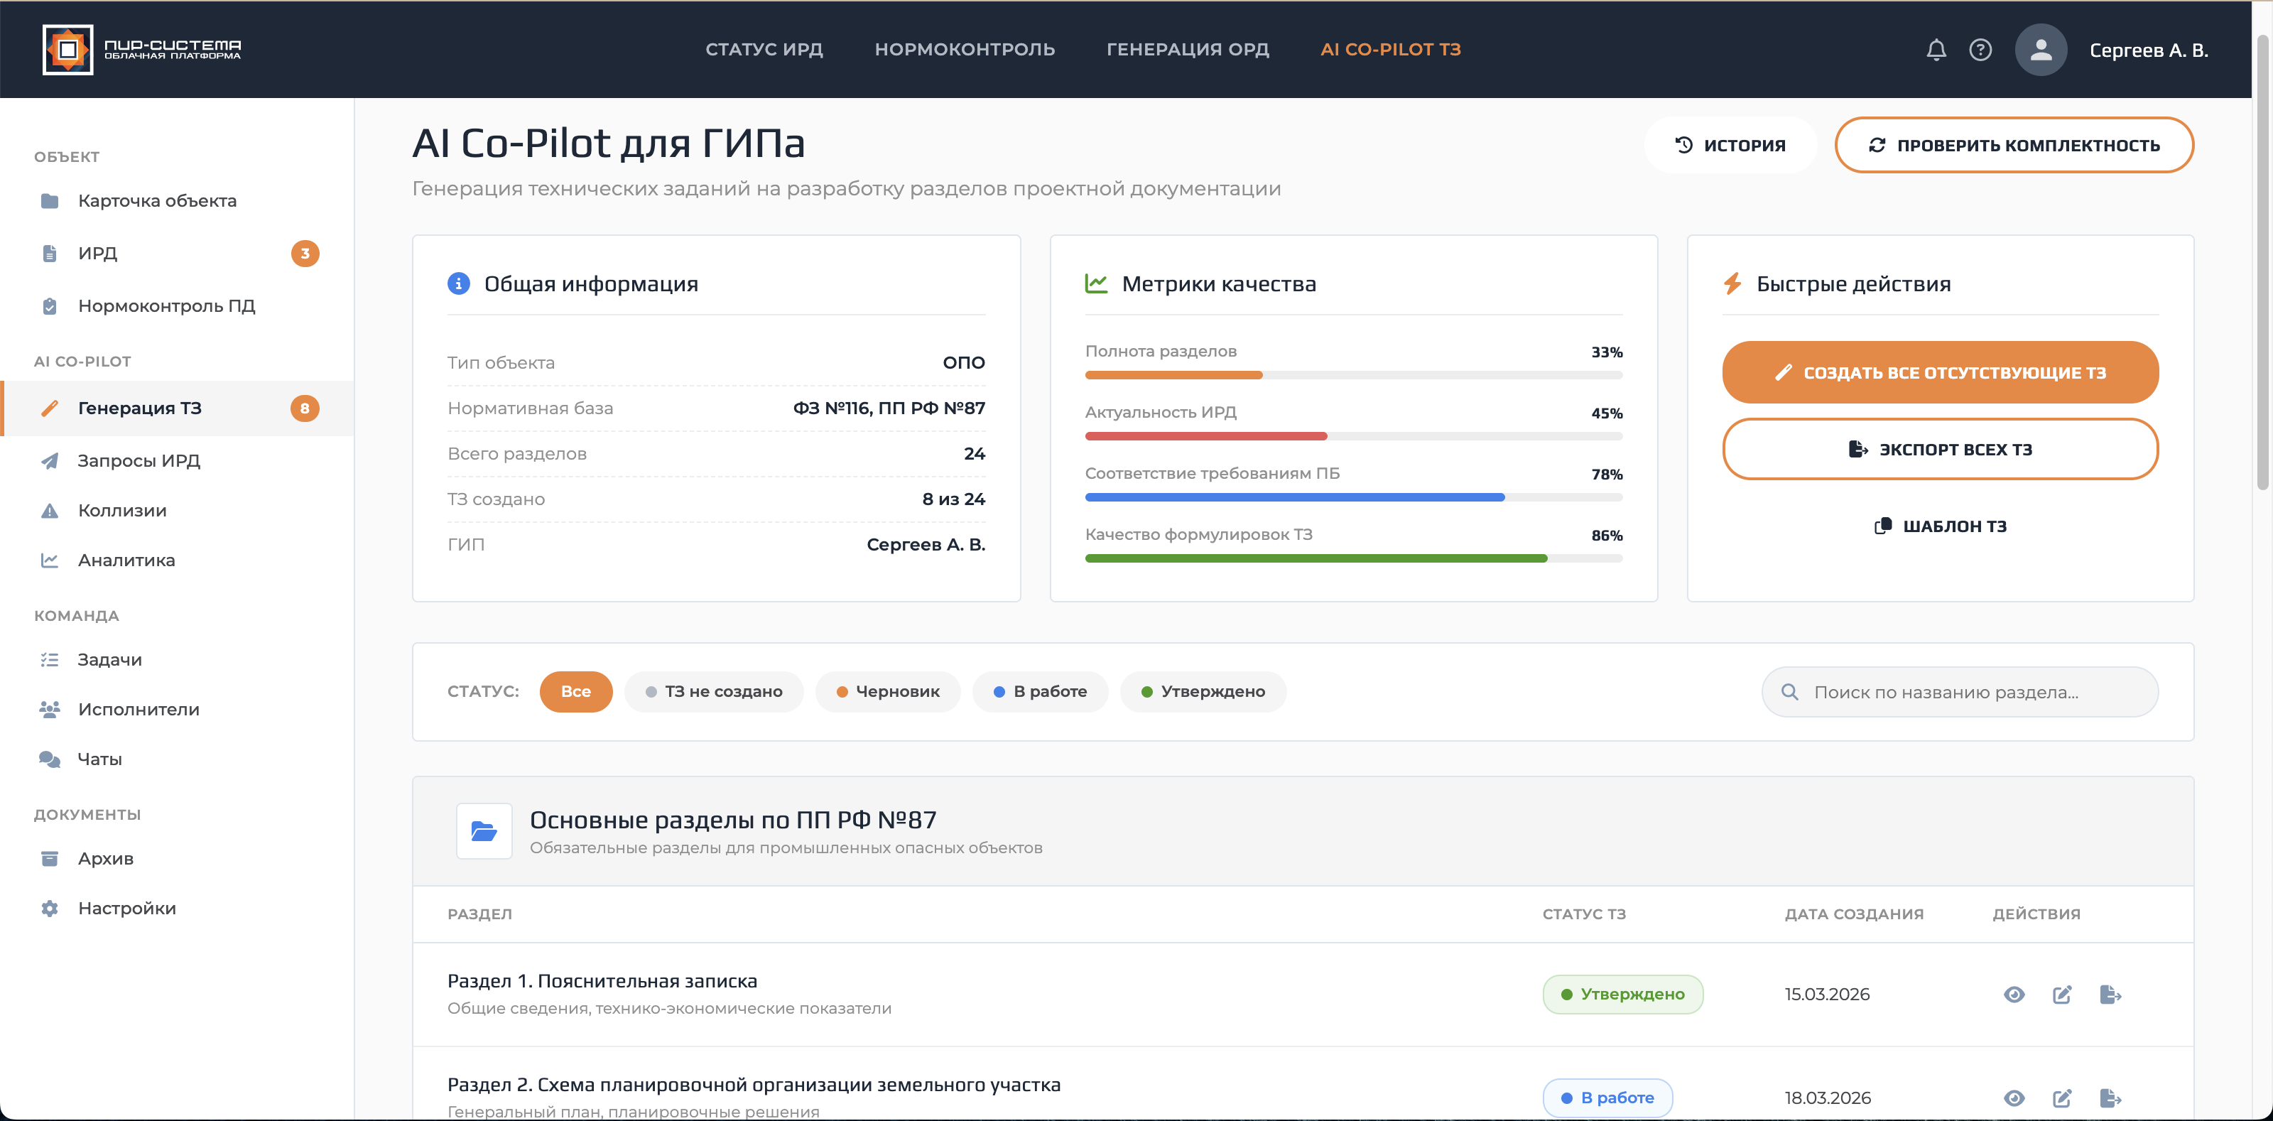
Task: Click the info icon beside Общая информация
Action: click(459, 283)
